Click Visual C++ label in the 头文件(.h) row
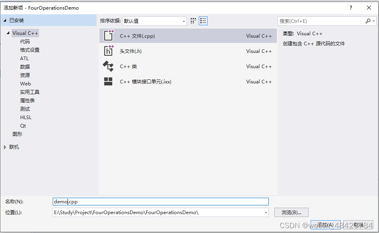The image size is (379, 233). (259, 51)
